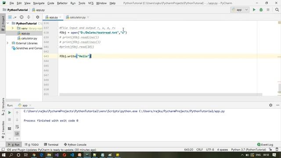Collapse all in Project panel toolbar
Screen dimensions: 281x158
coord(29,17)
